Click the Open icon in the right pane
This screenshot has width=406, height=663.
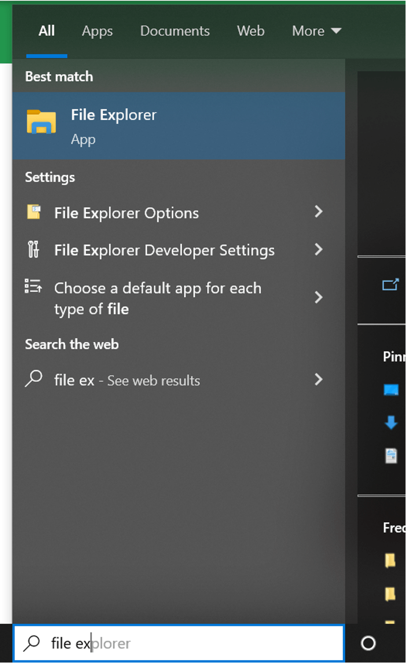(x=390, y=285)
